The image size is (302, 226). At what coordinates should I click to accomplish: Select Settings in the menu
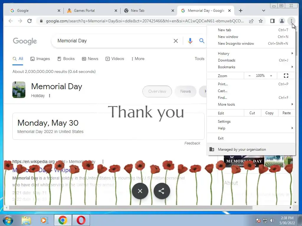251,122
